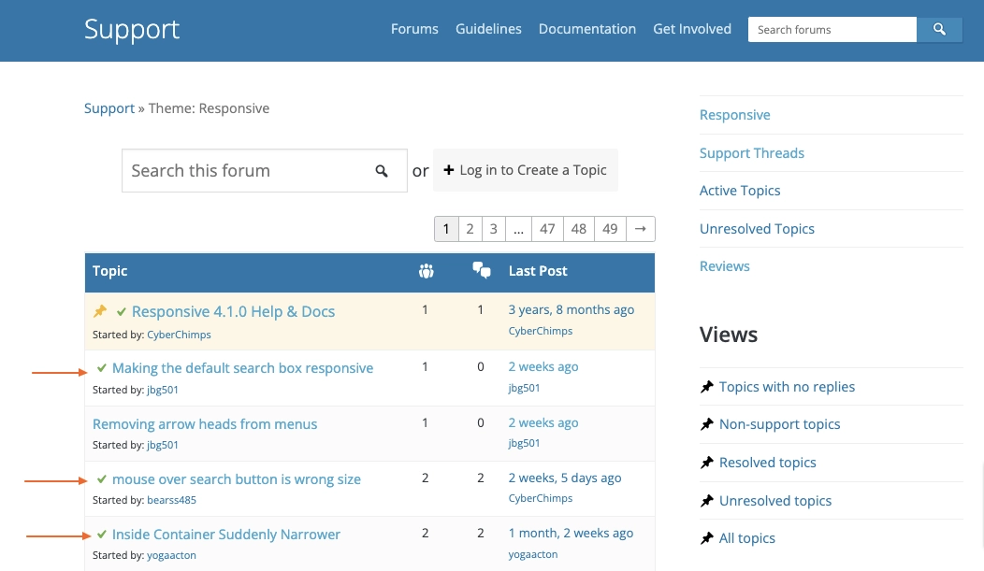Open Reviews from the sidebar

tap(725, 265)
